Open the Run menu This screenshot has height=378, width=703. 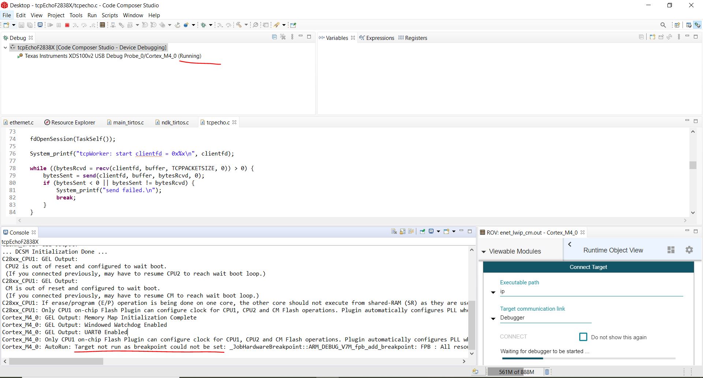click(92, 15)
